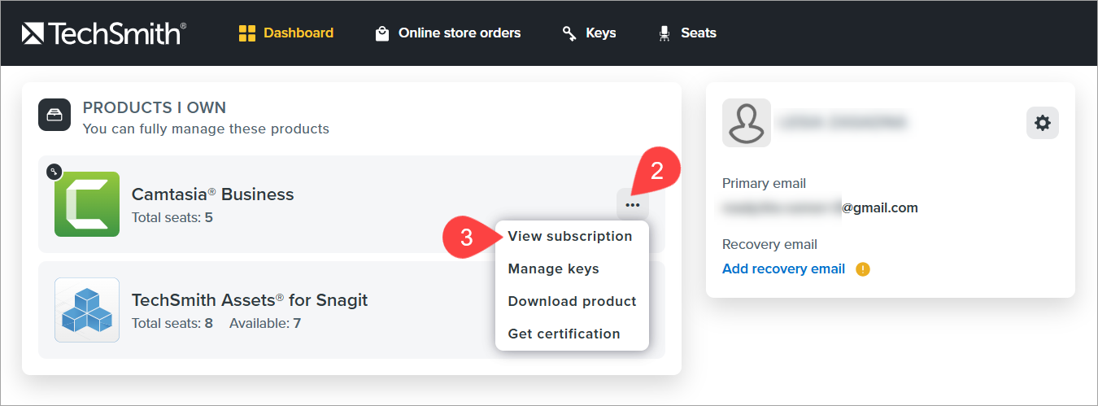Select Download product
The image size is (1098, 406).
[x=573, y=301]
